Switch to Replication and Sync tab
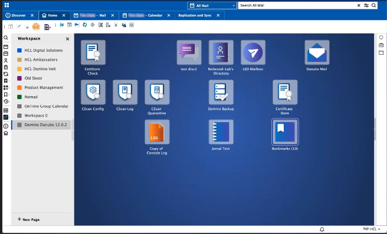Viewport: 387px width, 234px height. click(195, 15)
